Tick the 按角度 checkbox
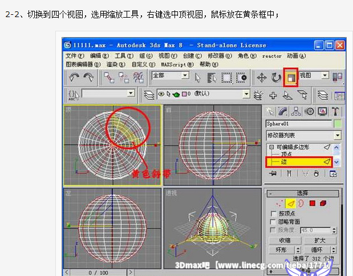Screen dimensions: 353x276 [273, 230]
